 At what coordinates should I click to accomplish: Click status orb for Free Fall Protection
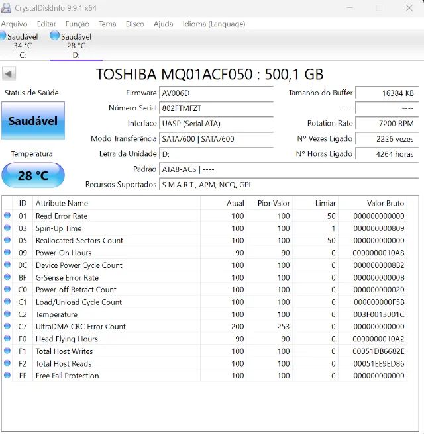point(7,375)
